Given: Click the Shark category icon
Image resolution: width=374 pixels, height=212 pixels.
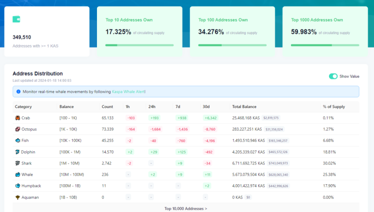Looking at the screenshot, I should [18, 163].
